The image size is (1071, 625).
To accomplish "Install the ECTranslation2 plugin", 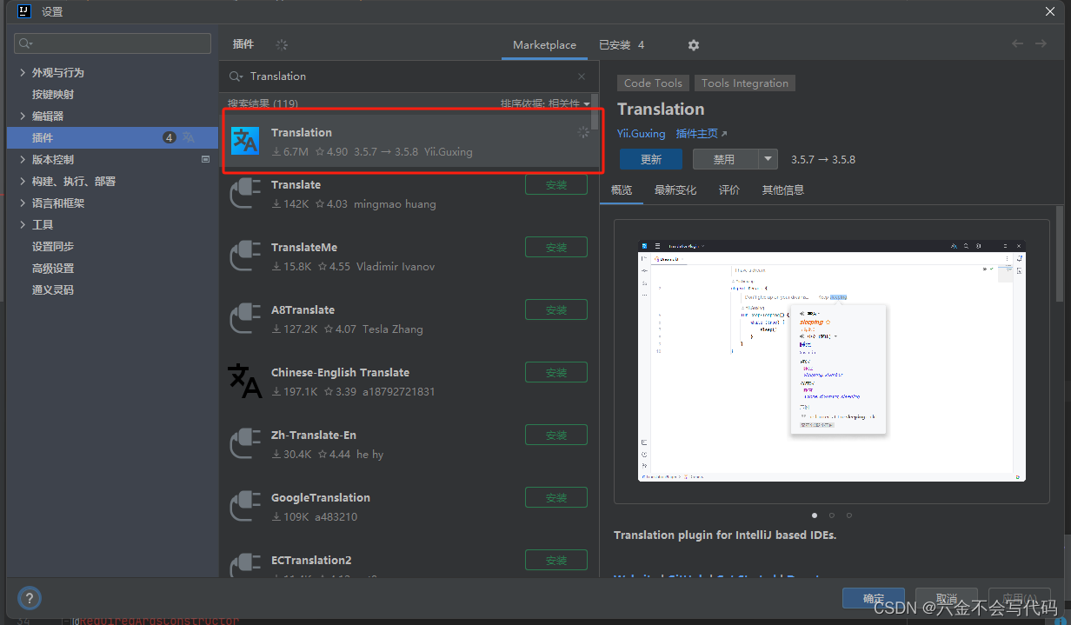I will 556,560.
